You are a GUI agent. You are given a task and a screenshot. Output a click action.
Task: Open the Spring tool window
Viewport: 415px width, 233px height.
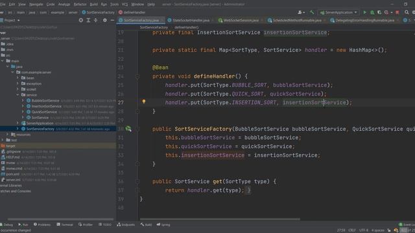[163, 225]
